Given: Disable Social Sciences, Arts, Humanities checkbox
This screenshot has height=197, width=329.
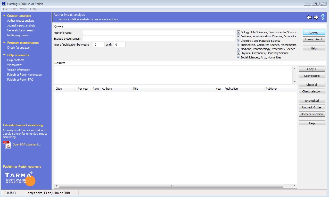Looking at the screenshot, I should coord(238,57).
